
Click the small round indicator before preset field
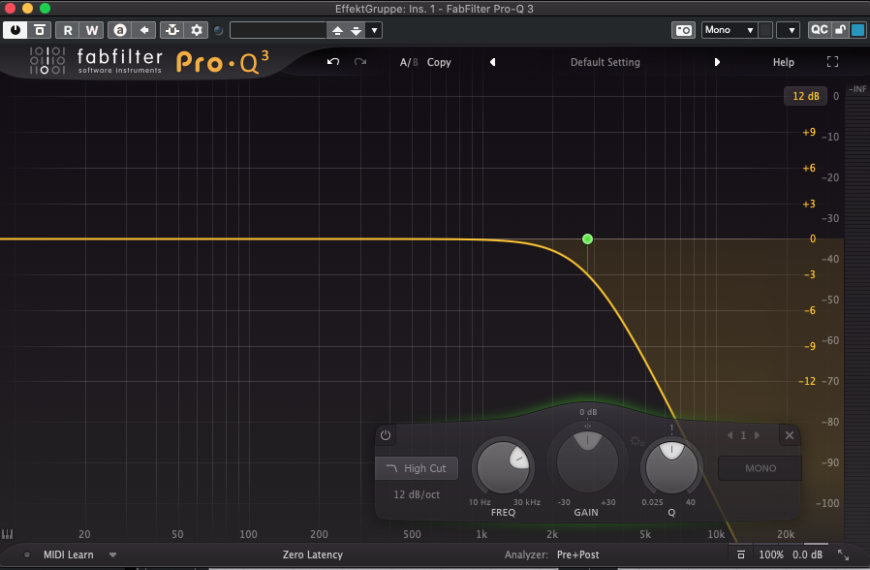pyautogui.click(x=219, y=30)
